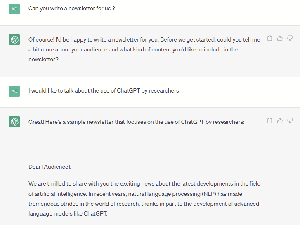
Task: Click the message "Can you write a newsletter for us ?"
Action: pyautogui.click(x=71, y=8)
